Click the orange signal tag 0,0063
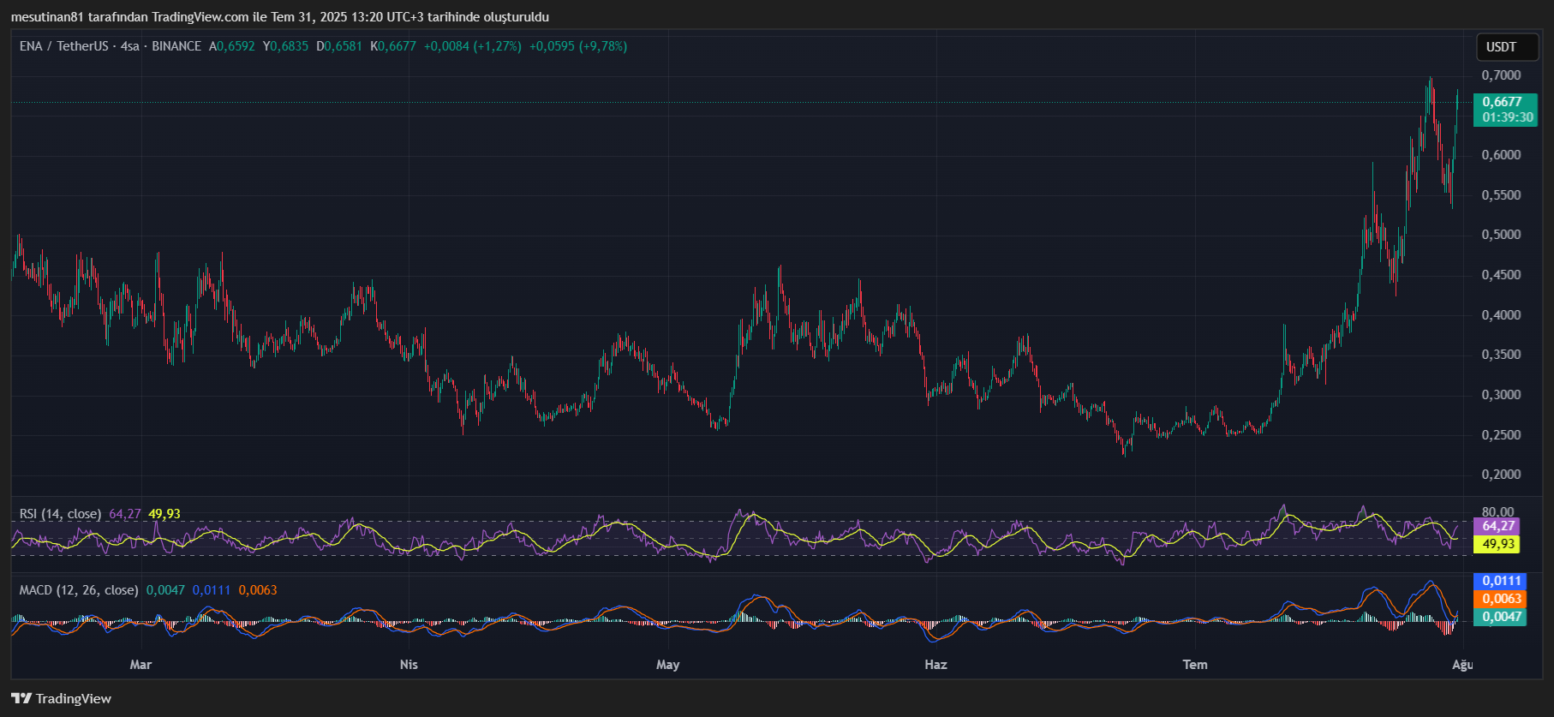 [1500, 599]
